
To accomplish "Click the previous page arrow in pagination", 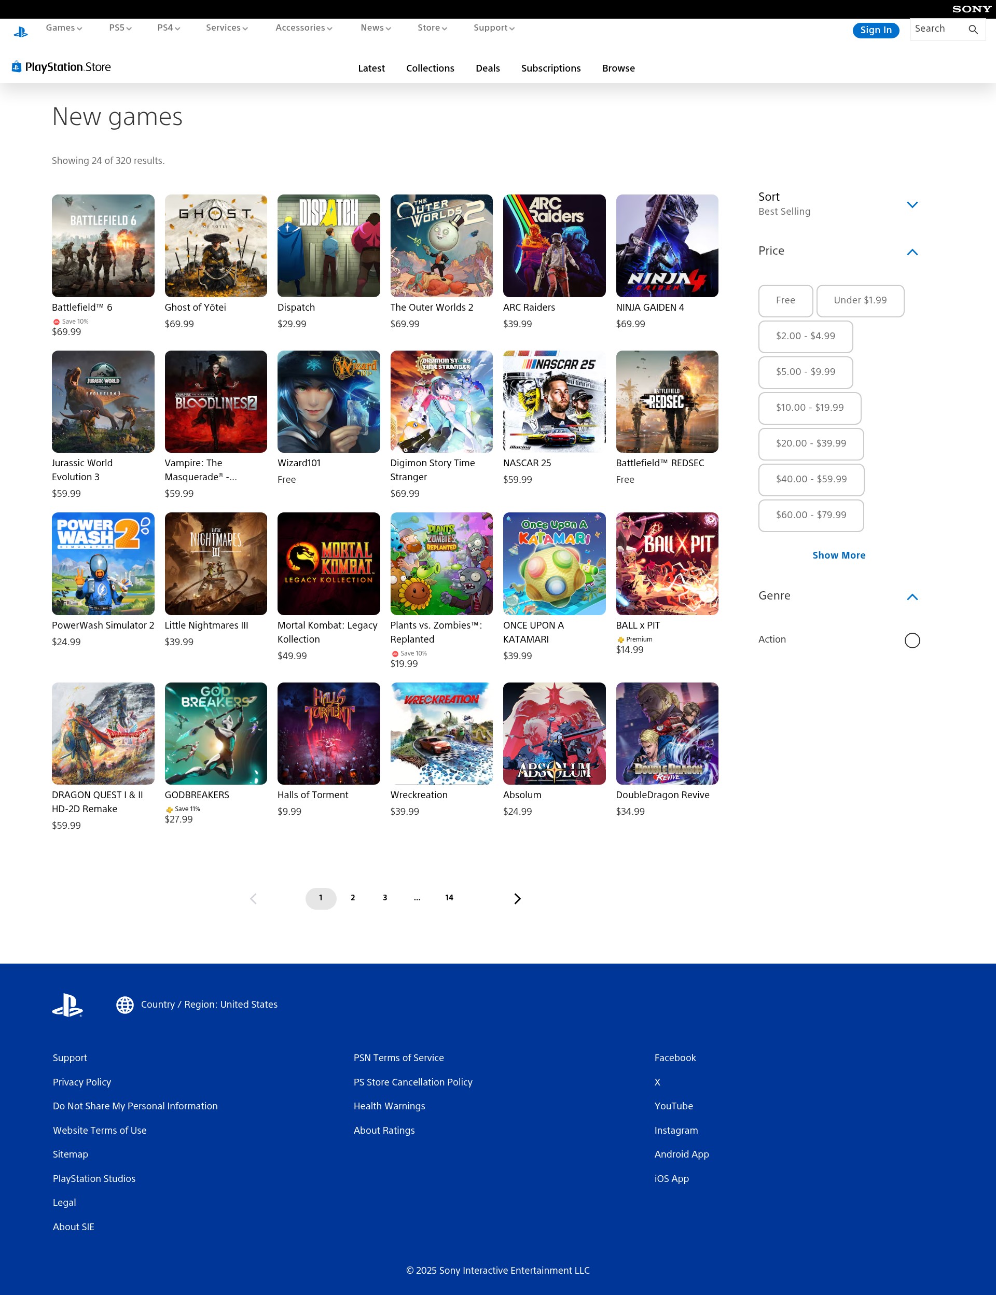I will click(253, 898).
